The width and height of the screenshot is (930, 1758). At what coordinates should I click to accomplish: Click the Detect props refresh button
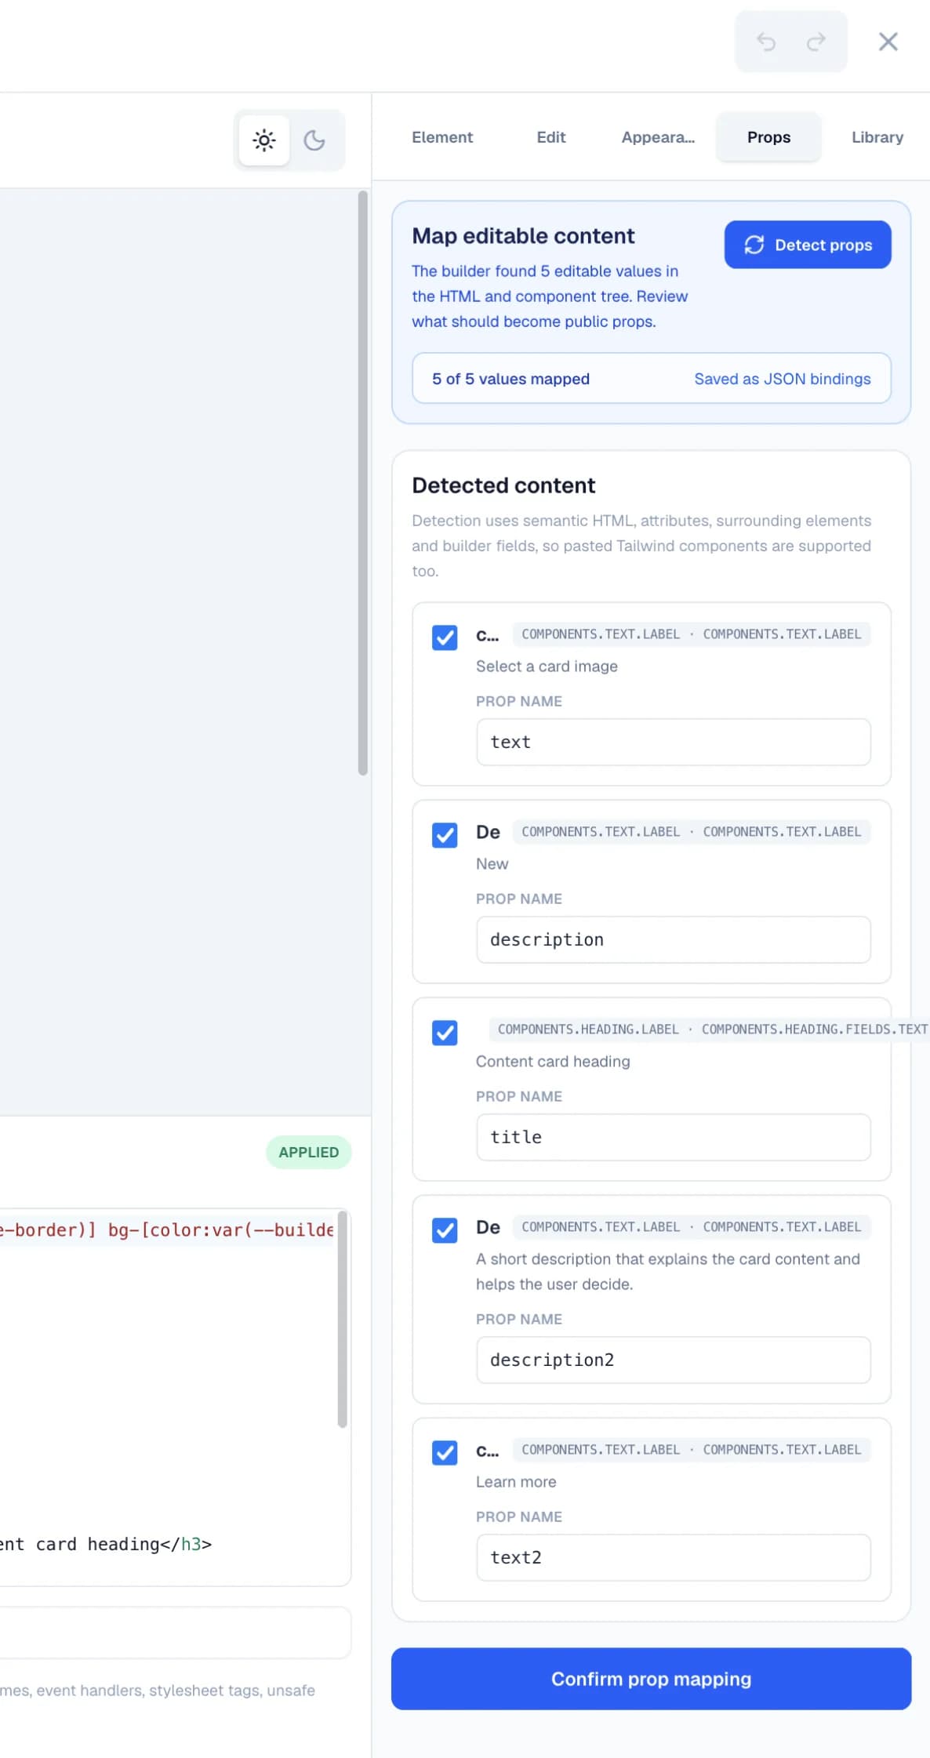[808, 245]
